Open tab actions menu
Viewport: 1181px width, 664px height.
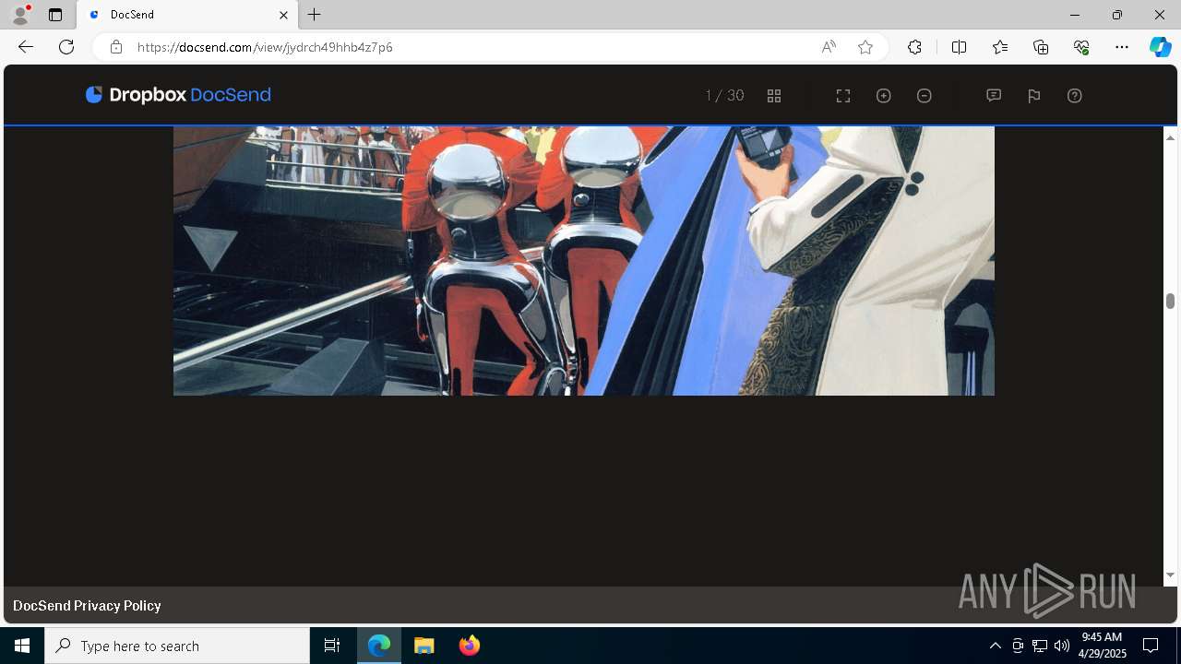tap(55, 15)
